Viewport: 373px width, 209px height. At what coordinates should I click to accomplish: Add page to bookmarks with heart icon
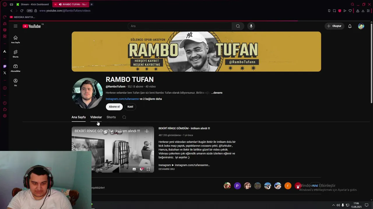point(350,11)
